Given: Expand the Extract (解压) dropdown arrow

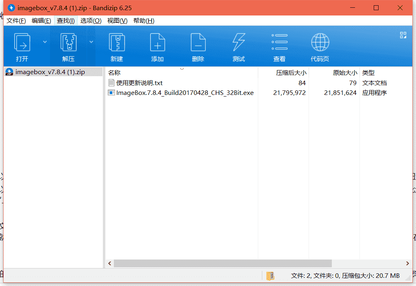Looking at the screenshot, I should (91, 42).
